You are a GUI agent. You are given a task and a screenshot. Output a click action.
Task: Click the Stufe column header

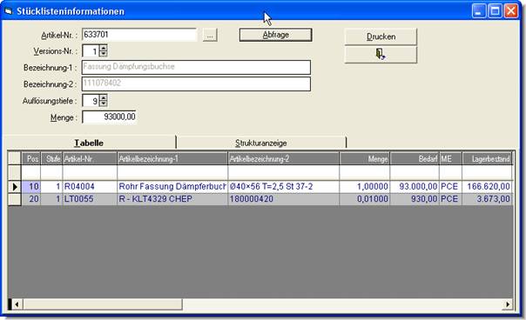pos(51,158)
